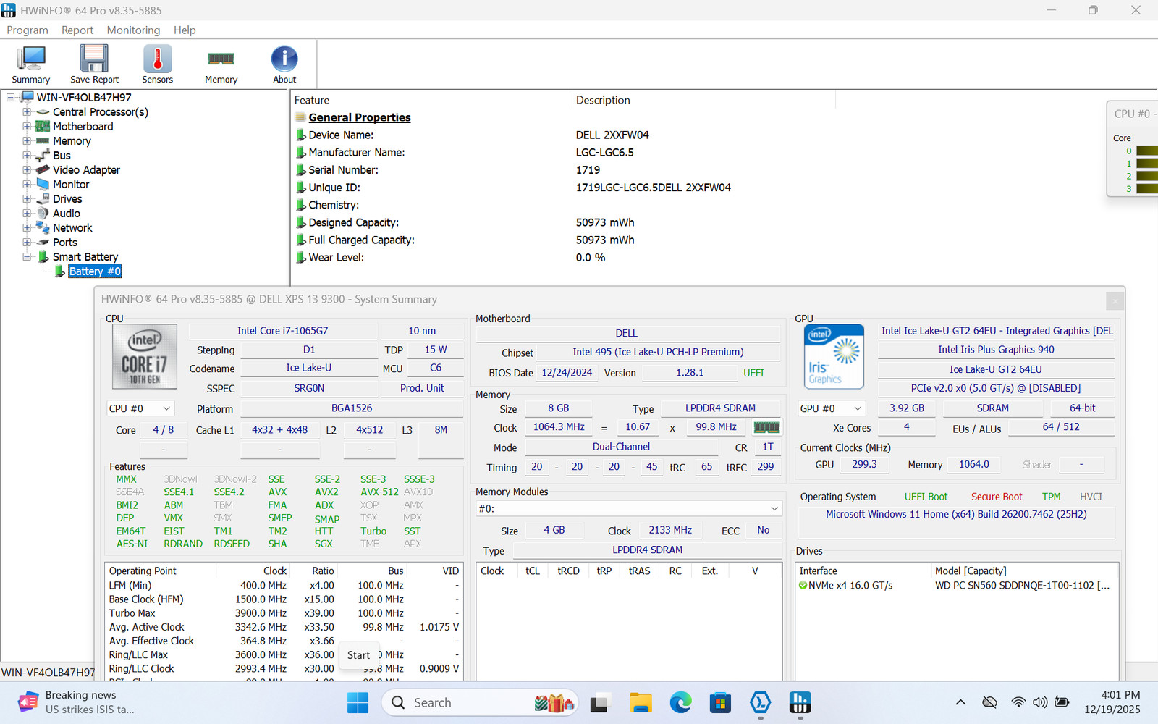
Task: Click Intel 495 chipset value
Action: coord(658,352)
